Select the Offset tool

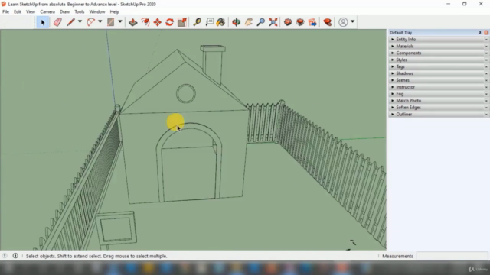point(145,22)
